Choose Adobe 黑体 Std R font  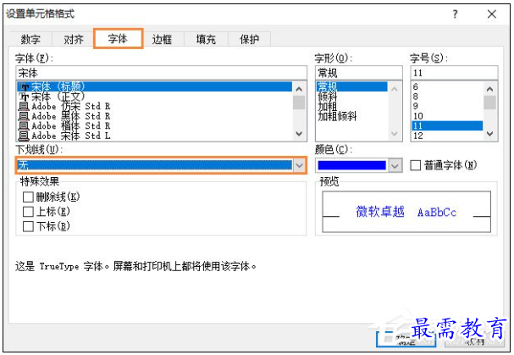154,116
